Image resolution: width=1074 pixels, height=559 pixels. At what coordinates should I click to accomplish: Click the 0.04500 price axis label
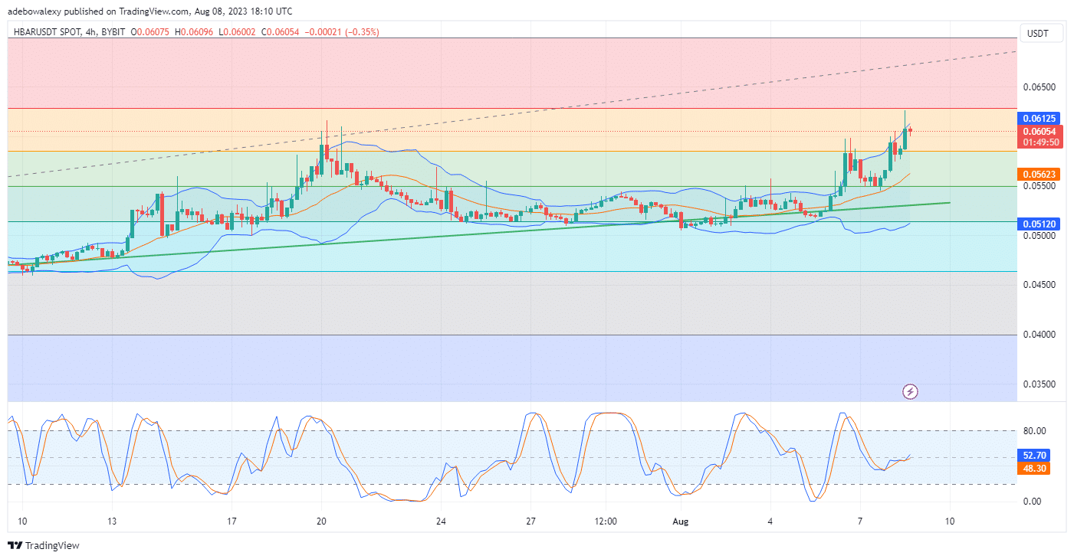pos(1039,285)
